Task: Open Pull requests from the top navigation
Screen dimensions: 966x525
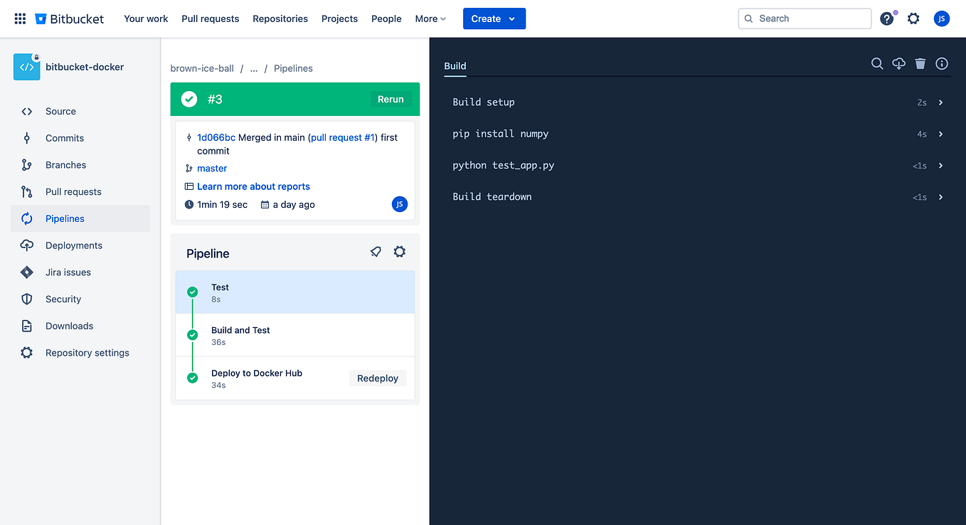Action: click(210, 18)
